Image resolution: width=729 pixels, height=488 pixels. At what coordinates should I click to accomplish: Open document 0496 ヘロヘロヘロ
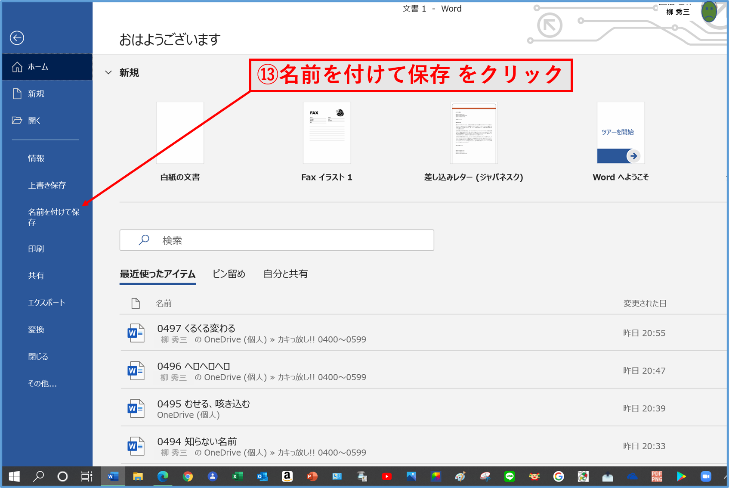coord(423,370)
